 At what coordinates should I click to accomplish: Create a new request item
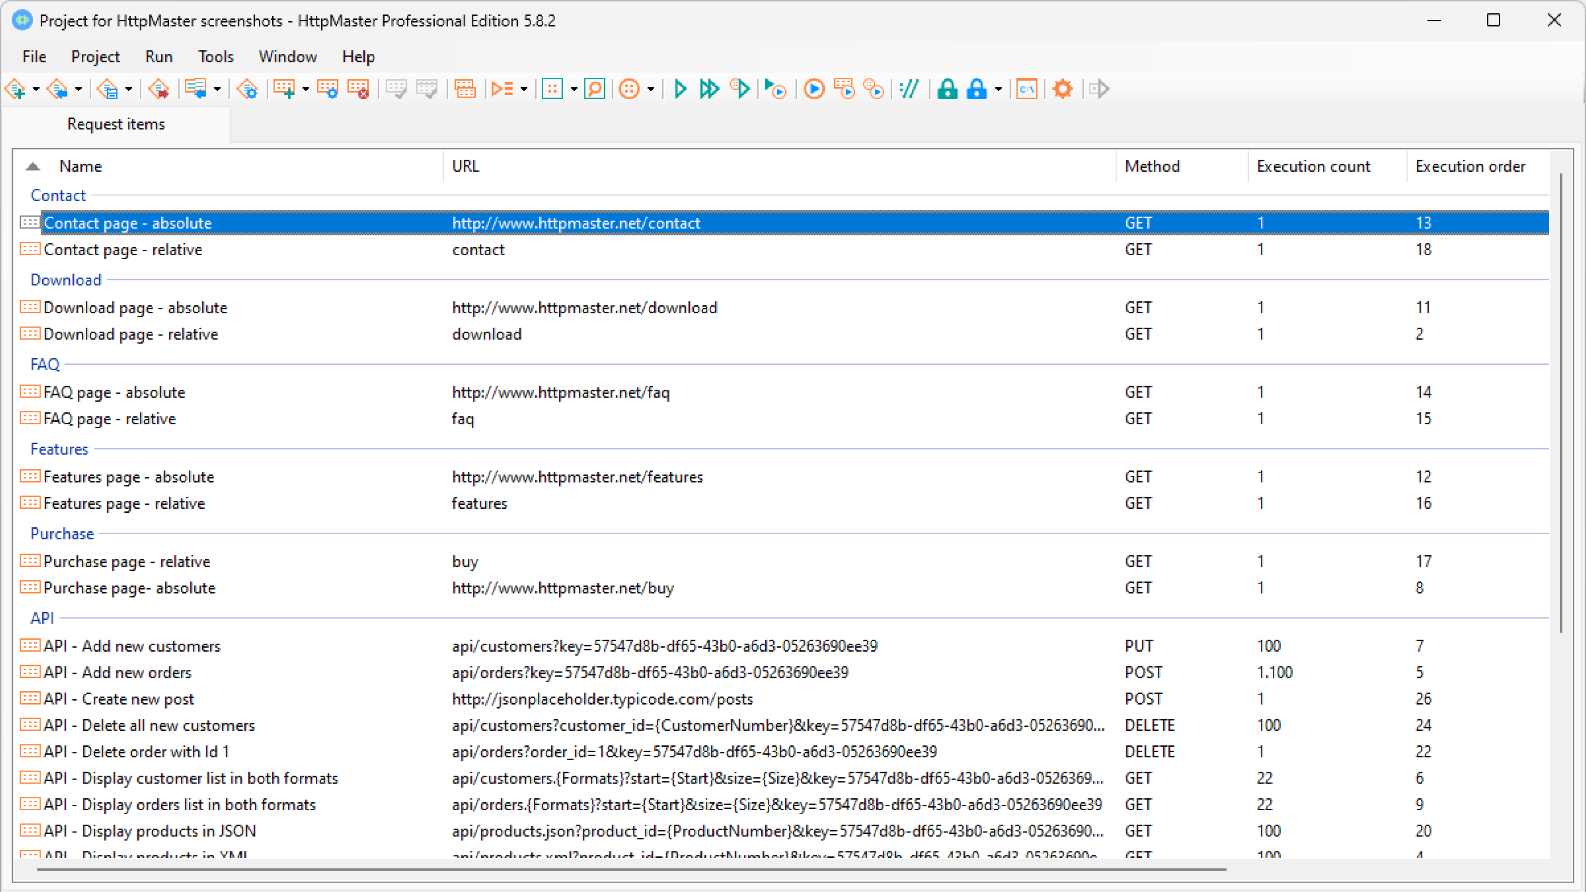pyautogui.click(x=284, y=89)
